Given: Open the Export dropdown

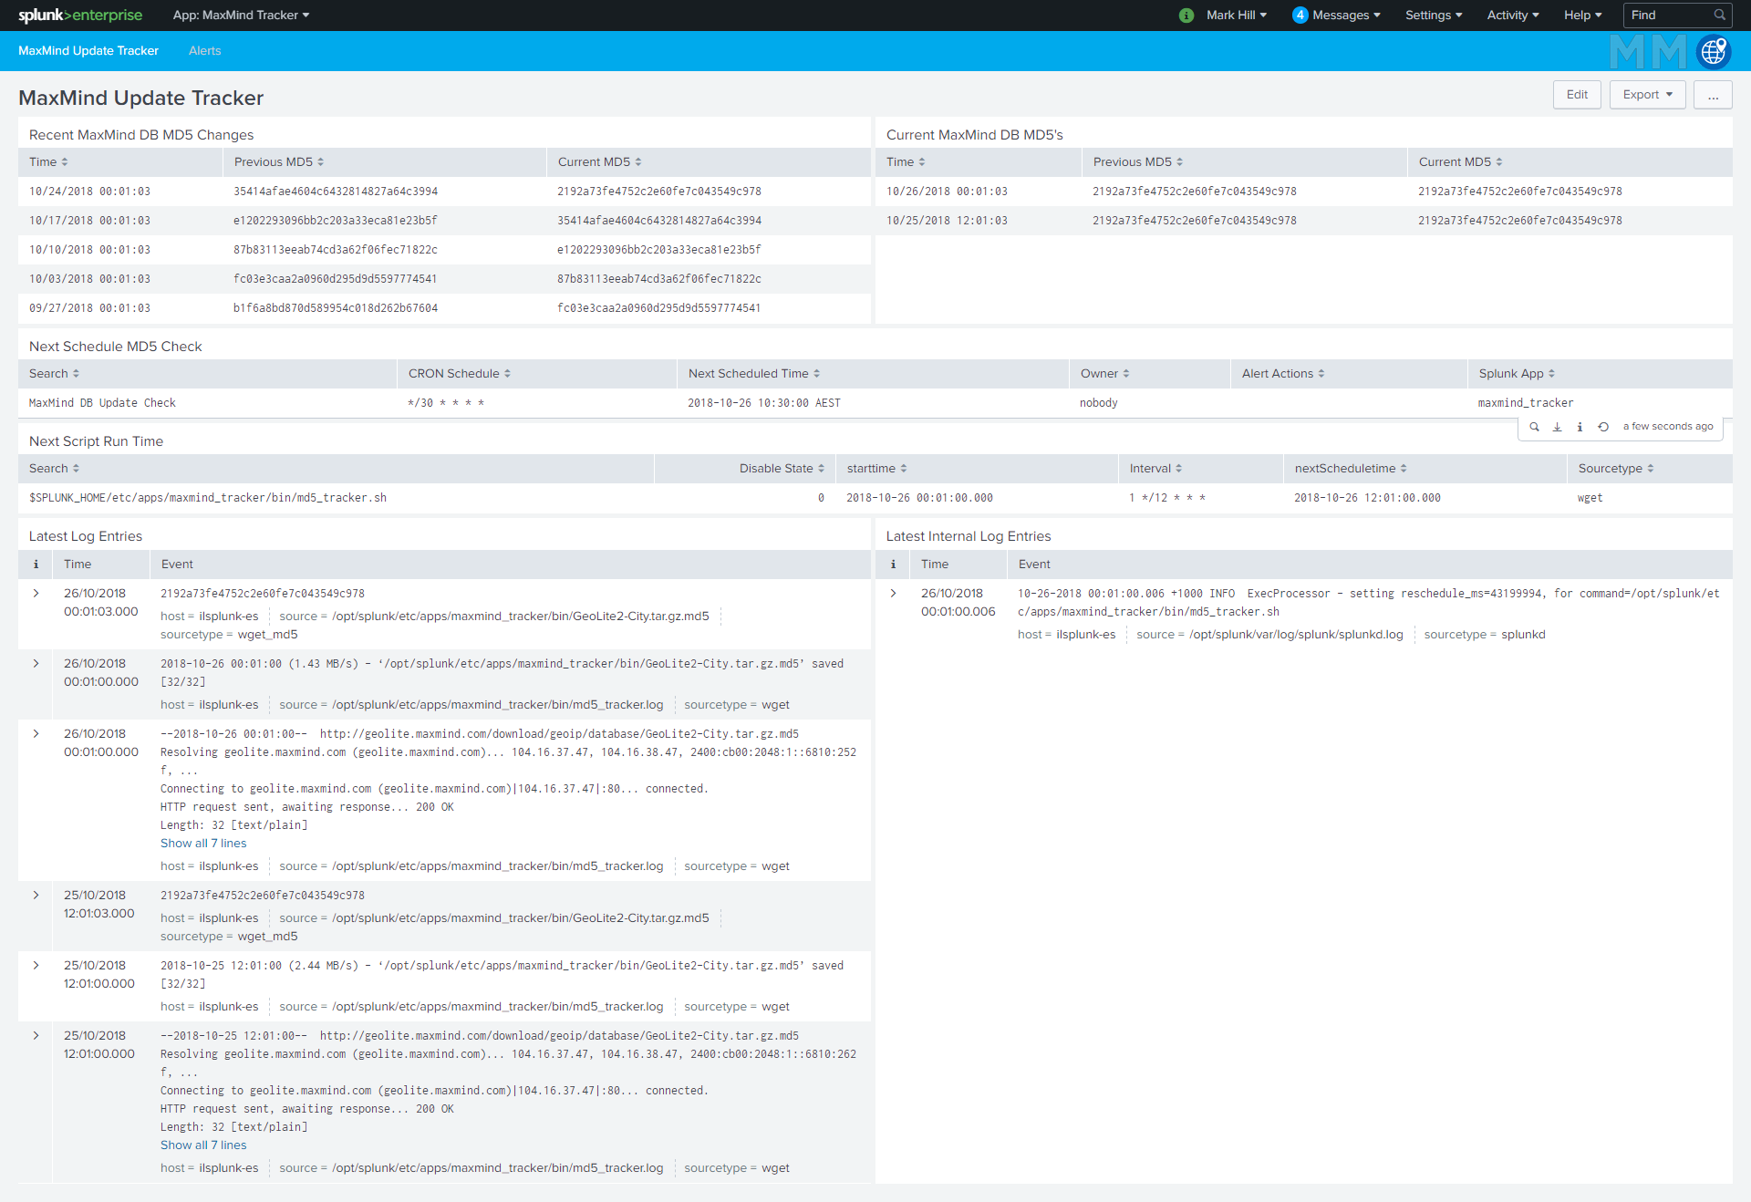Looking at the screenshot, I should (1648, 95).
